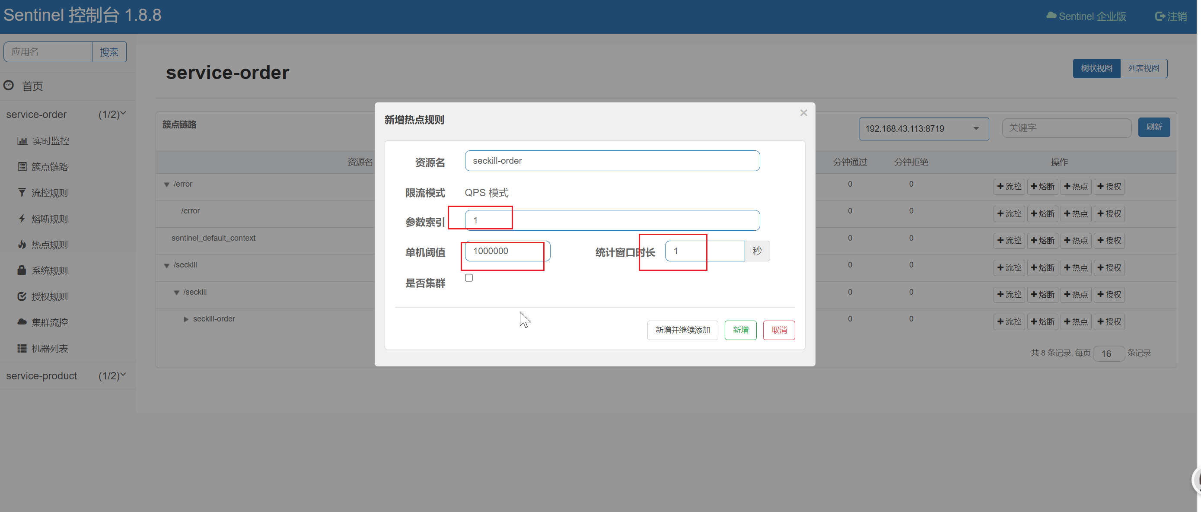Click the red 取消 cancel button
This screenshot has height=512, width=1201.
pyautogui.click(x=779, y=330)
